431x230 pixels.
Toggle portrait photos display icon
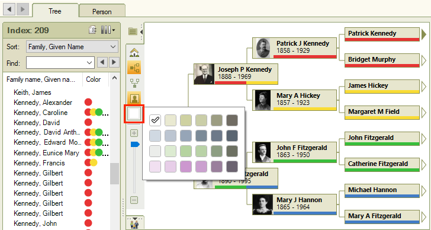134,98
